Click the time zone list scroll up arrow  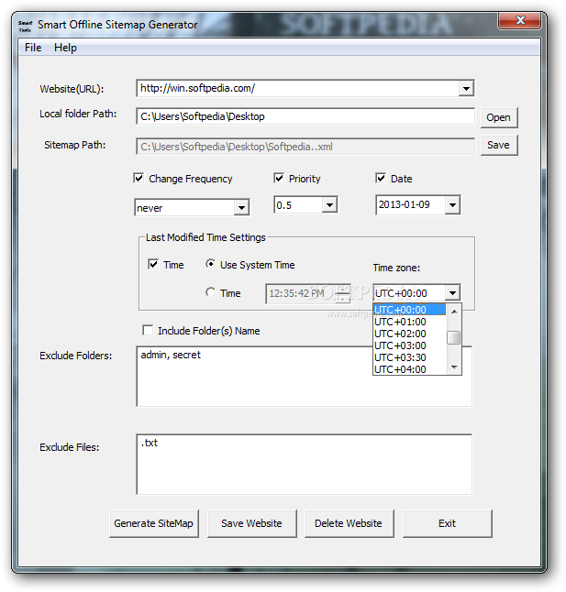pyautogui.click(x=454, y=312)
